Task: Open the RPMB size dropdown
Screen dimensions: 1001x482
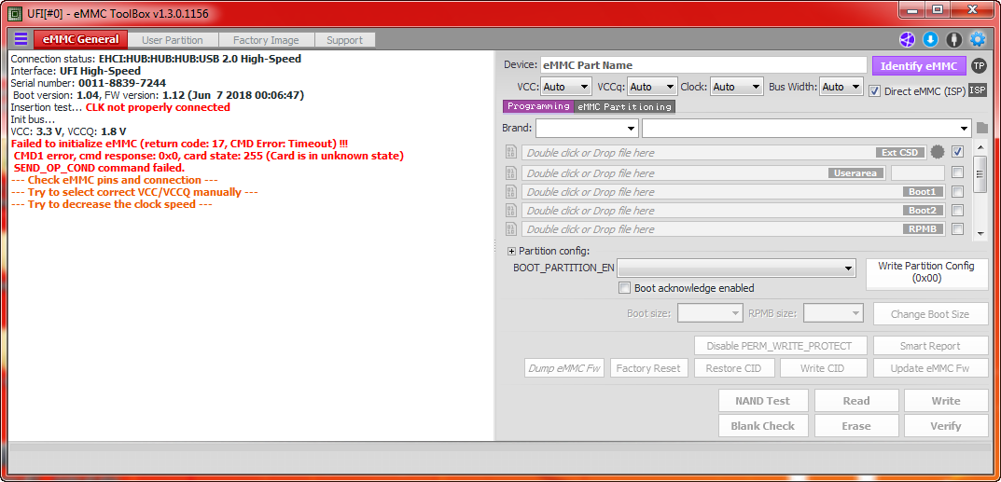Action: (x=833, y=313)
